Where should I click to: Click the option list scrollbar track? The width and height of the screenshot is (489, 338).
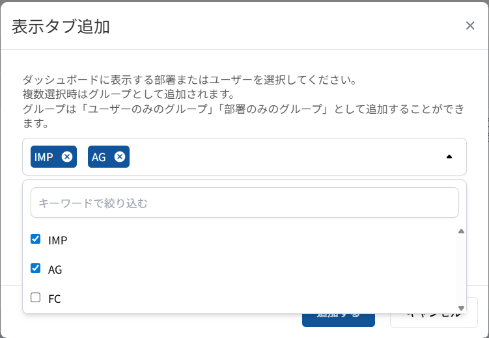(x=461, y=270)
